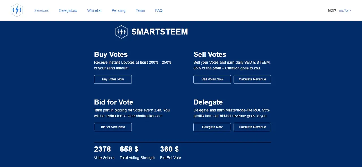This screenshot has height=167, width=362.
Task: Click the MO7A user avatar image
Action: [332, 10]
